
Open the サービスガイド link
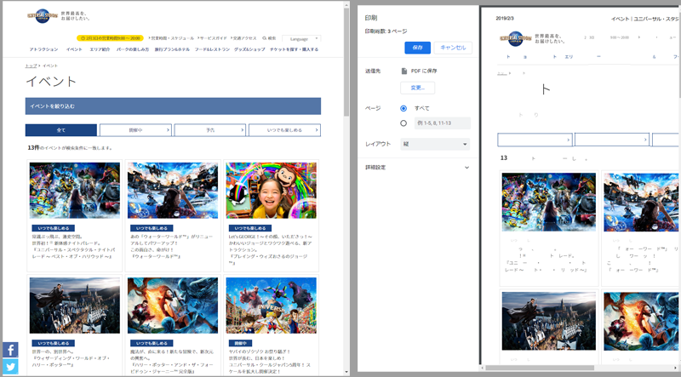[212, 38]
